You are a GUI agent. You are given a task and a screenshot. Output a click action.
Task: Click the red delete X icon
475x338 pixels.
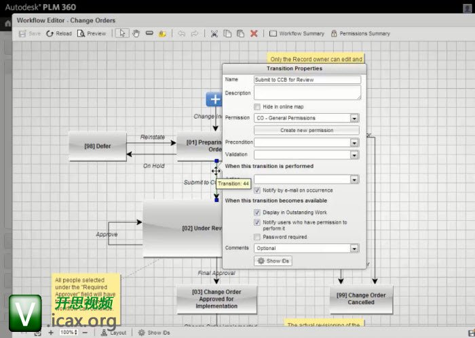[254, 33]
